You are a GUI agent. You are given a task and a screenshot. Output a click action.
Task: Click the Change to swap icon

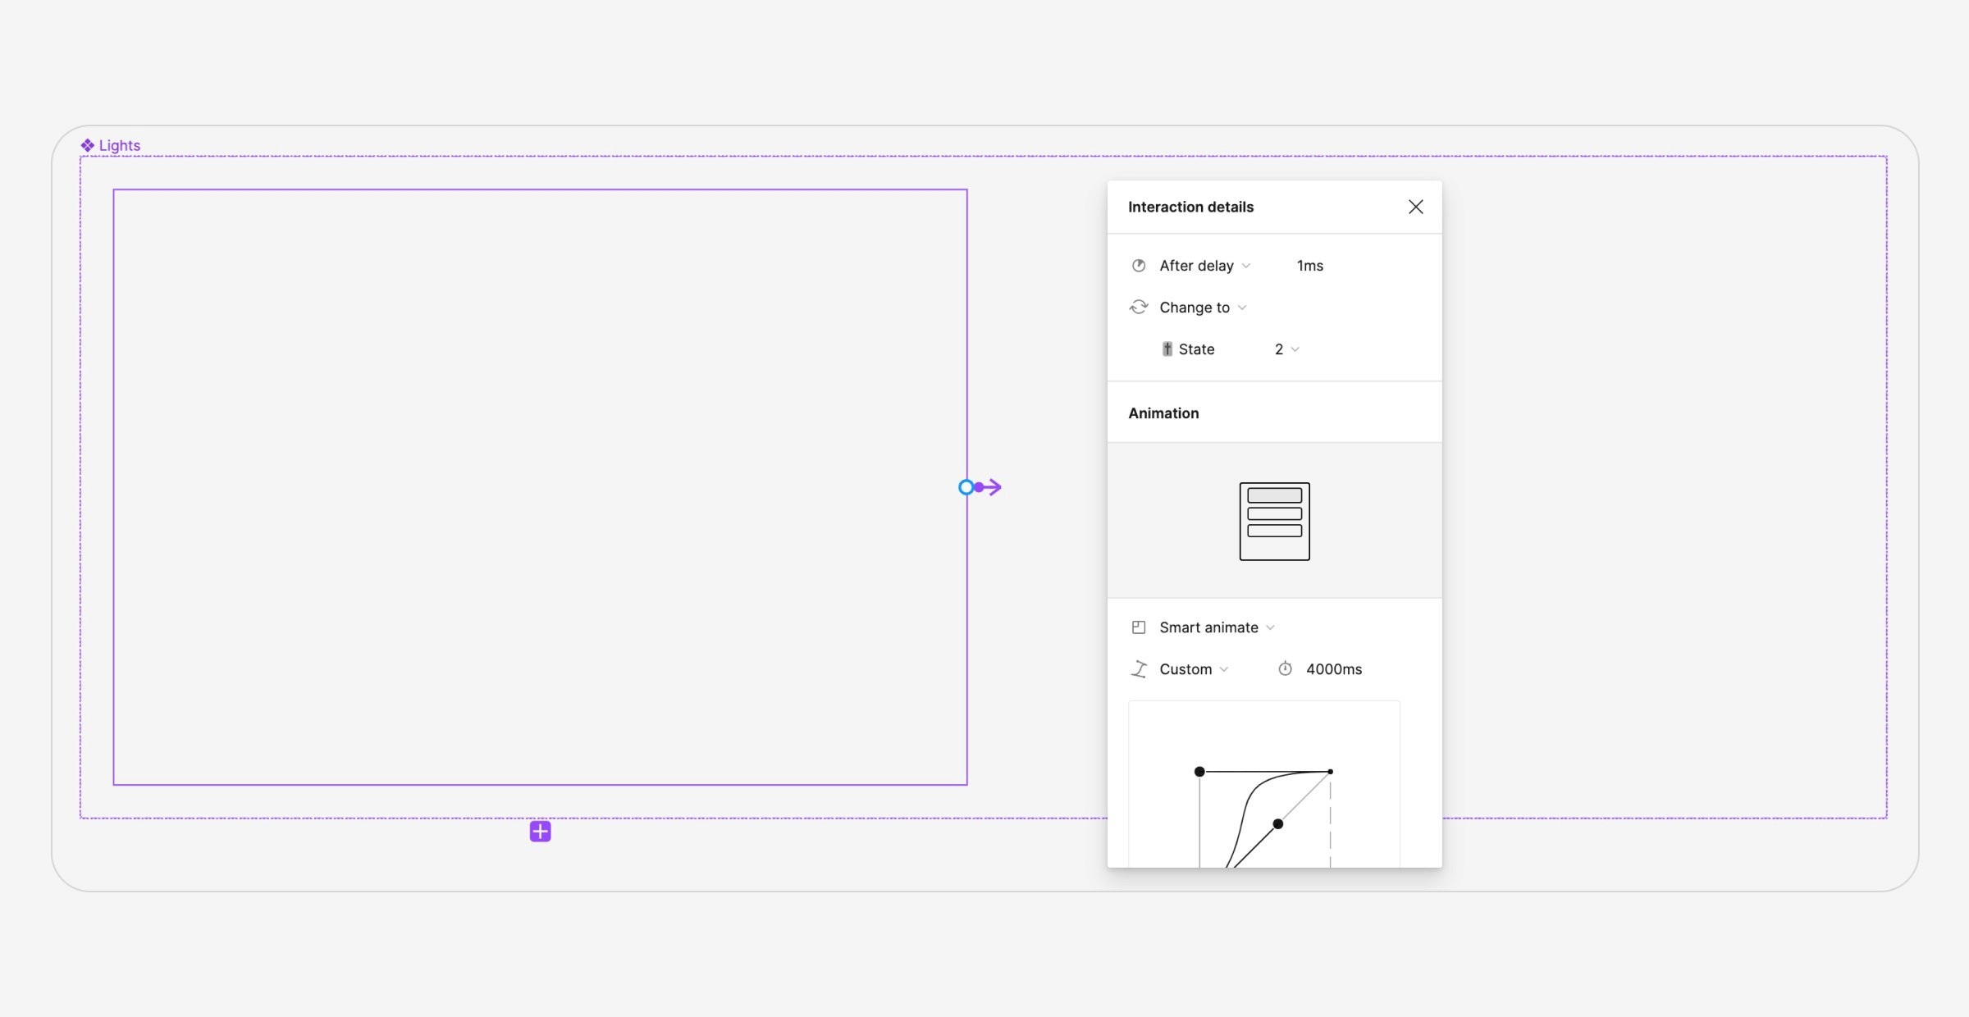click(1139, 308)
